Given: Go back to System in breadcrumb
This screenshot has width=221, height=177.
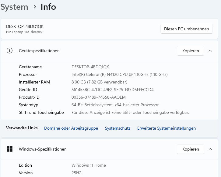Looking at the screenshot, I should 14,7.
